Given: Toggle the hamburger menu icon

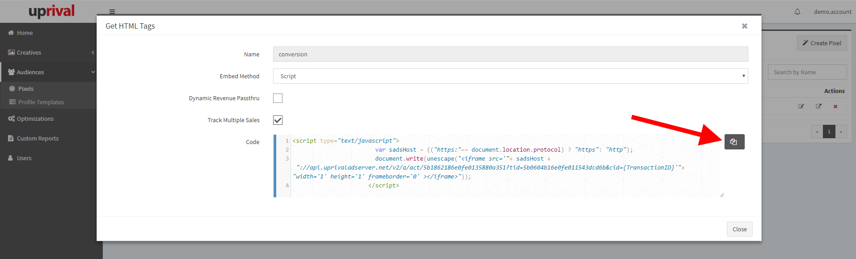Looking at the screenshot, I should [112, 12].
